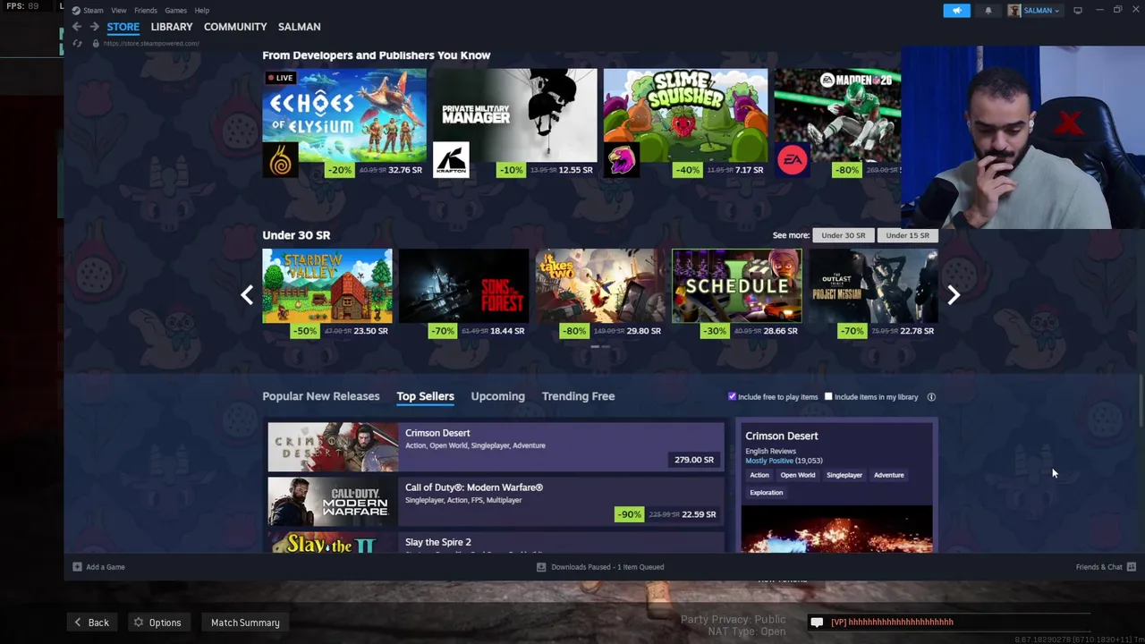Open the Big Picture mode monitor icon
The image size is (1145, 644).
(1078, 10)
